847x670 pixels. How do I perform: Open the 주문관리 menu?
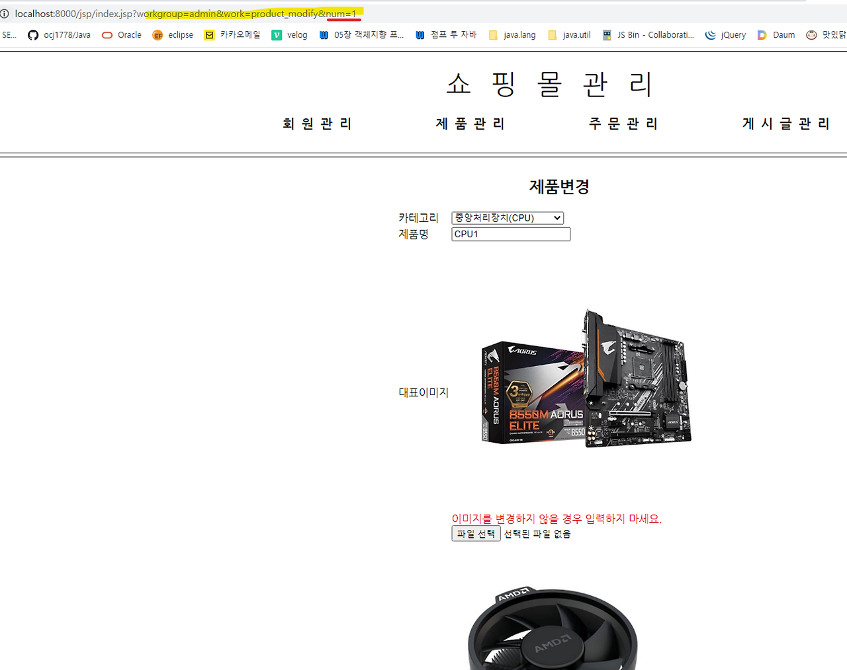(x=623, y=124)
